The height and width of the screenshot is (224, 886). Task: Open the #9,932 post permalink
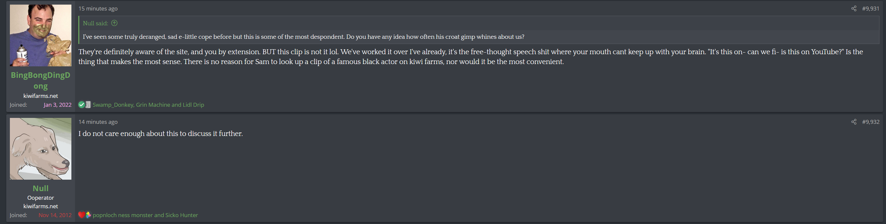871,122
